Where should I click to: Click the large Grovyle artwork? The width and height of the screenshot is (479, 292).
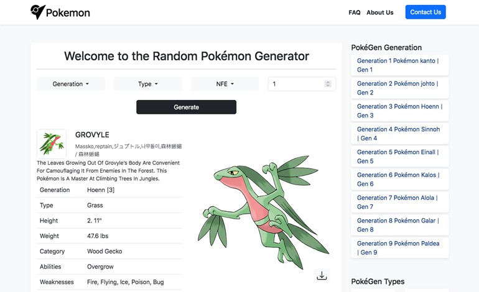pyautogui.click(x=263, y=212)
